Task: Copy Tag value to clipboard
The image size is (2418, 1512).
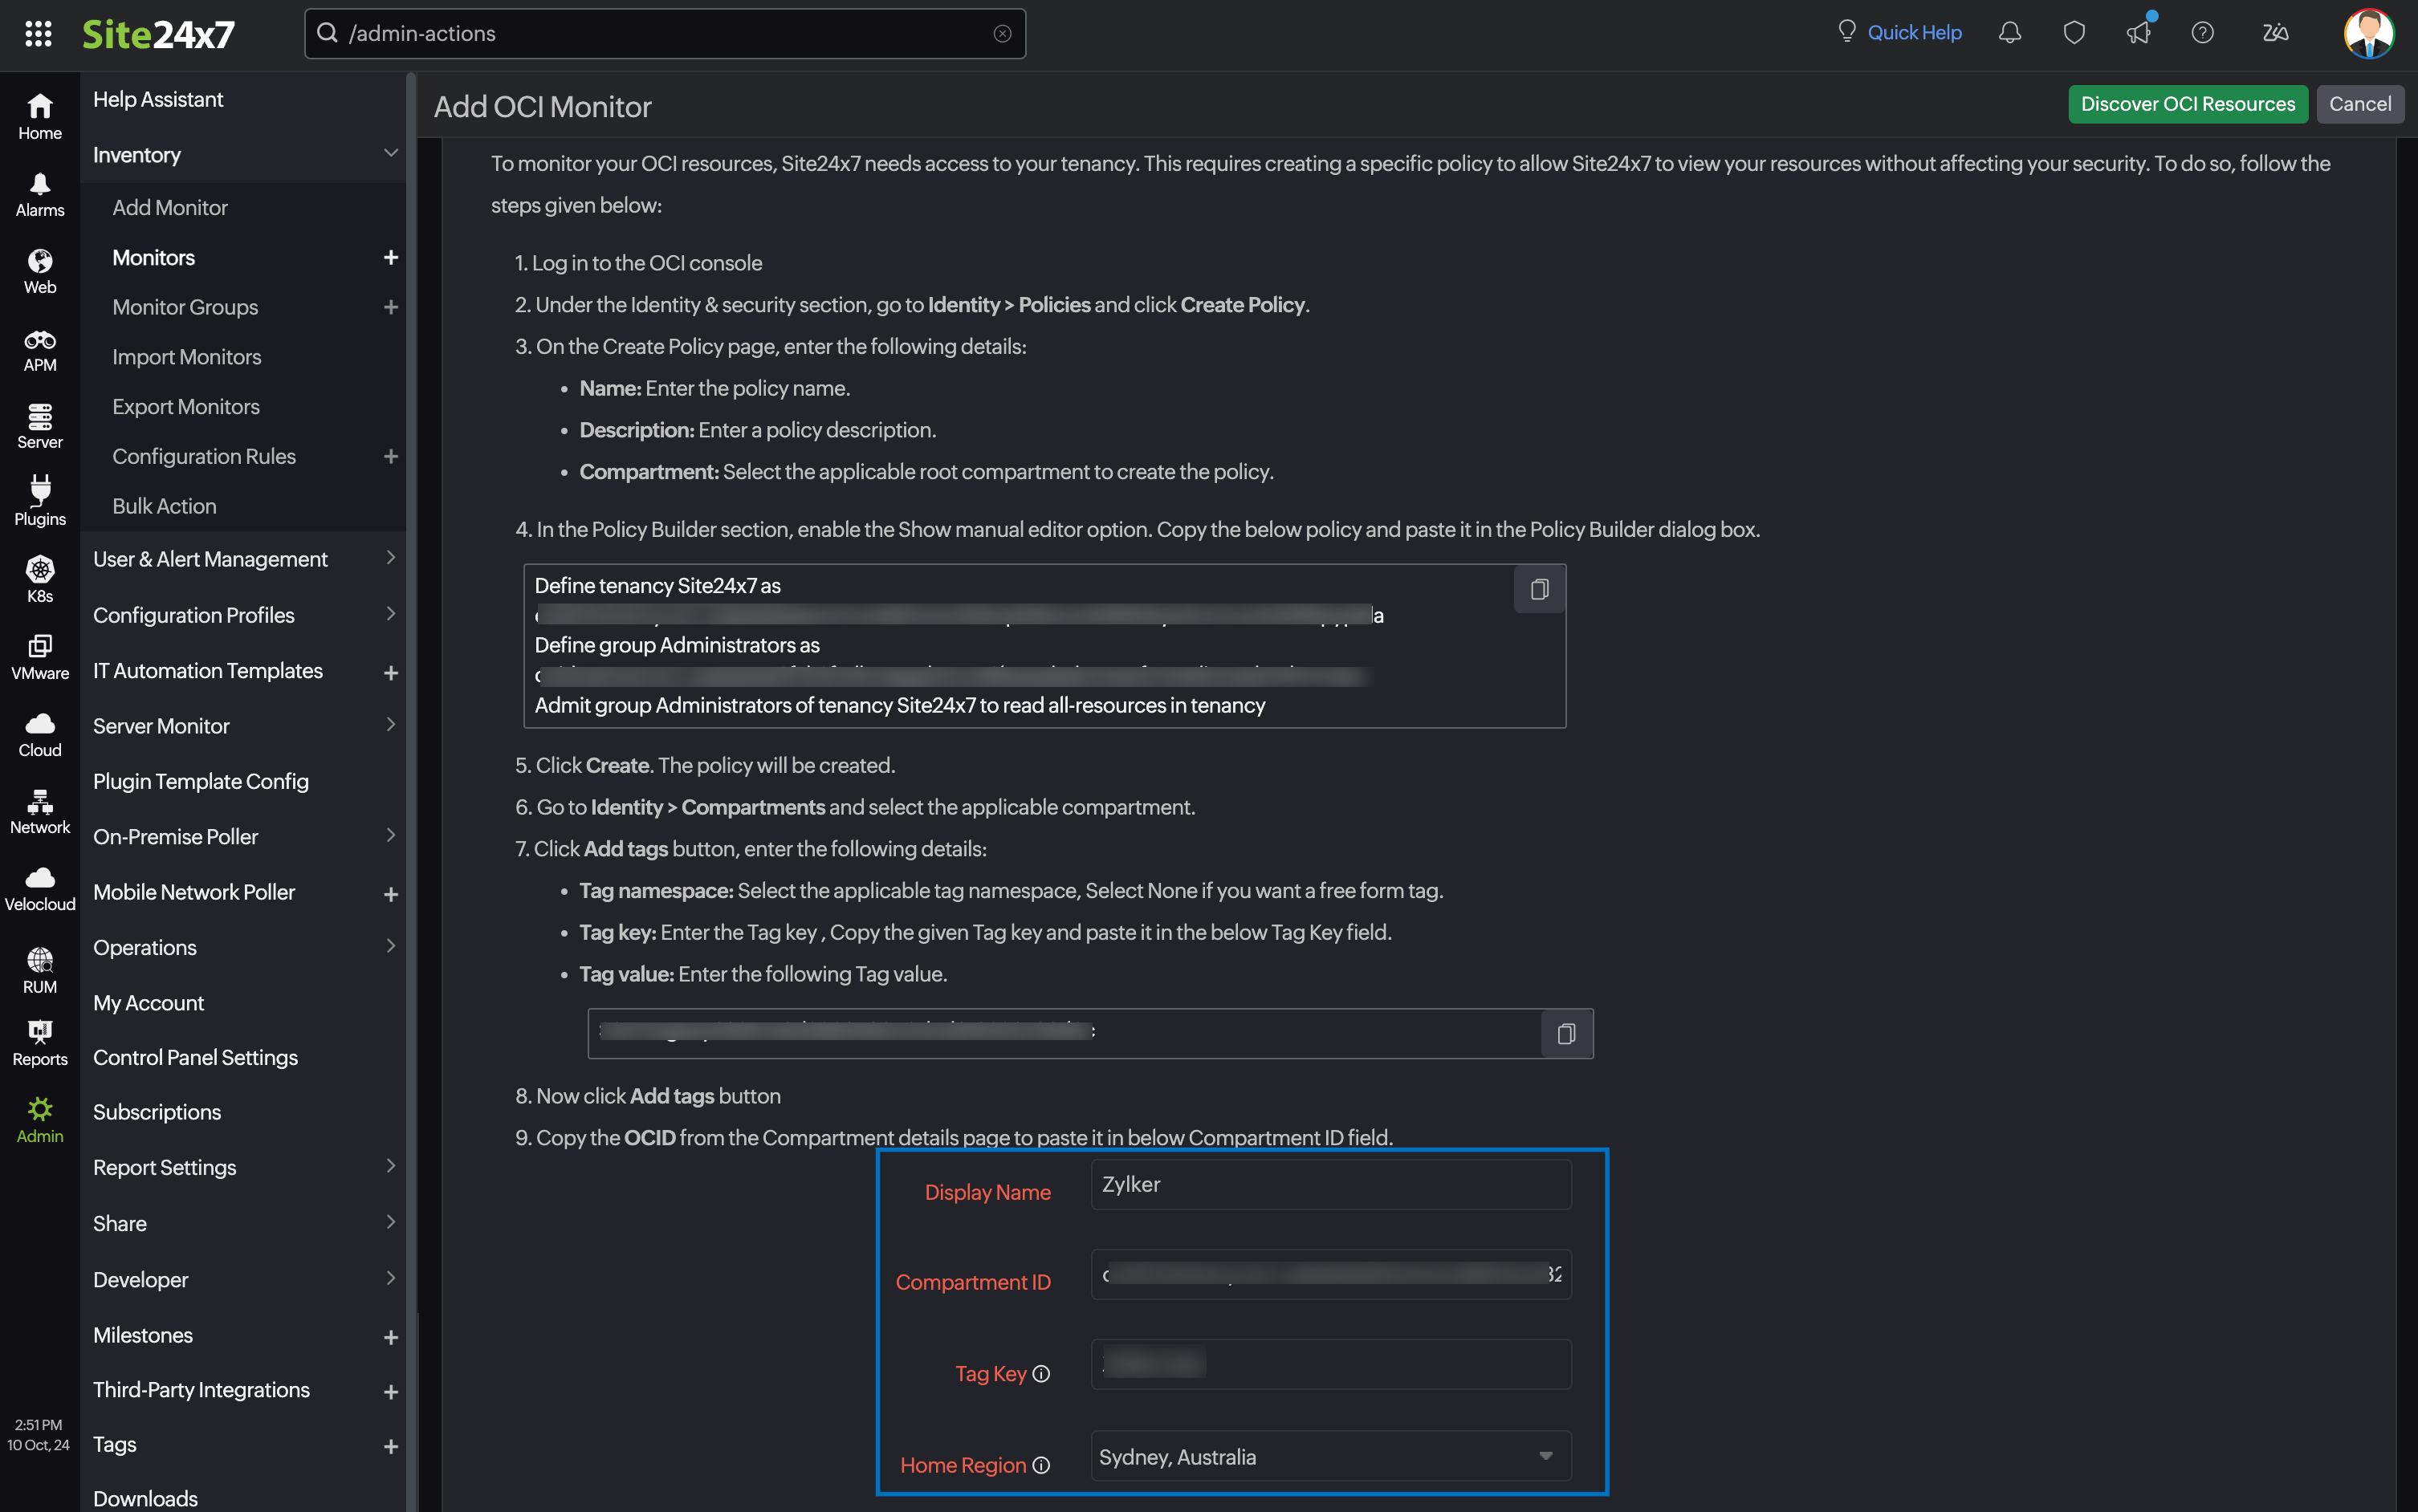Action: coord(1566,1033)
